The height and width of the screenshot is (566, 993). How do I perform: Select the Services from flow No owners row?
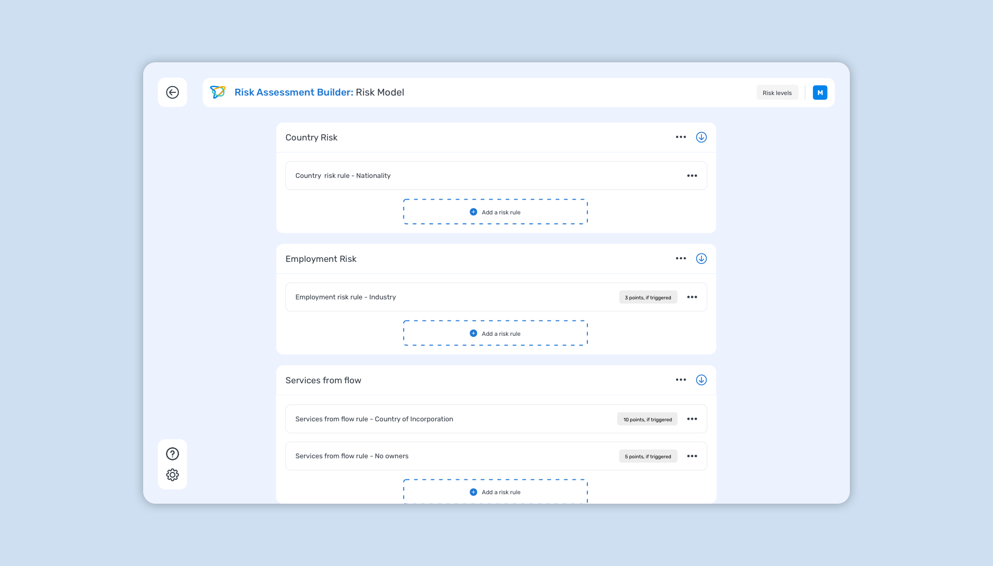pos(496,456)
